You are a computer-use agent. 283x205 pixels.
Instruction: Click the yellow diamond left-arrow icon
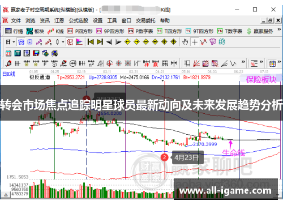tap(127, 42)
